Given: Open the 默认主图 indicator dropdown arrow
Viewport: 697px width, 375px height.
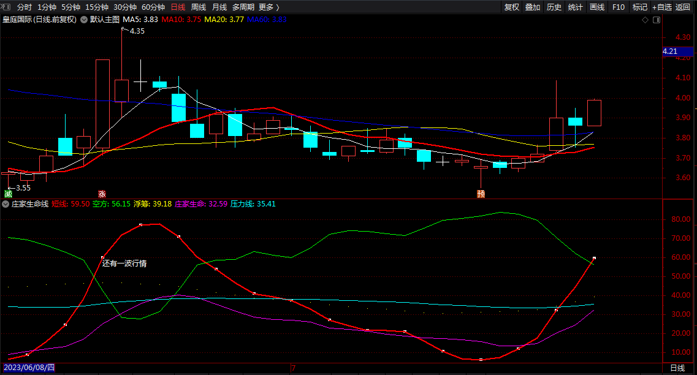Looking at the screenshot, I should click(84, 20).
